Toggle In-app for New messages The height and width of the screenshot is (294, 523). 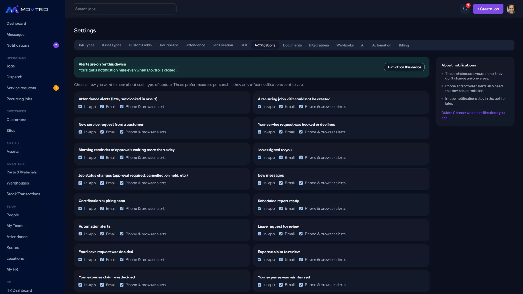(260, 183)
